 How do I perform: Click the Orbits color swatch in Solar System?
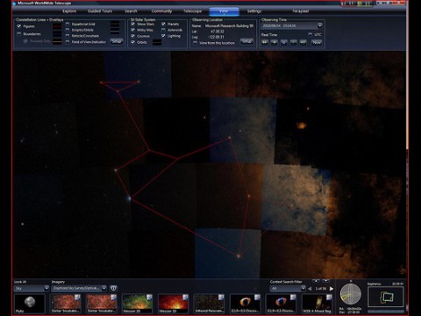click(157, 42)
